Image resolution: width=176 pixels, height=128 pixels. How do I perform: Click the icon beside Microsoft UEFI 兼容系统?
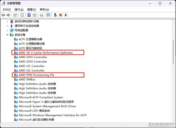coord(16,111)
